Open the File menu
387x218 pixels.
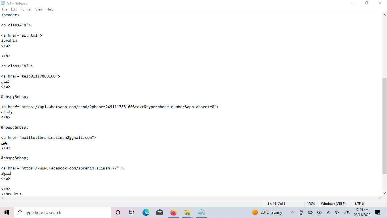tap(5, 9)
